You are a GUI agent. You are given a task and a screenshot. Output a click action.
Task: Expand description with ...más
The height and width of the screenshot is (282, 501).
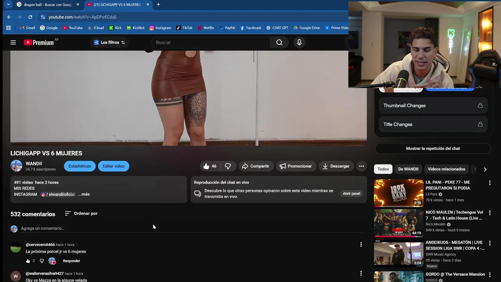point(84,194)
